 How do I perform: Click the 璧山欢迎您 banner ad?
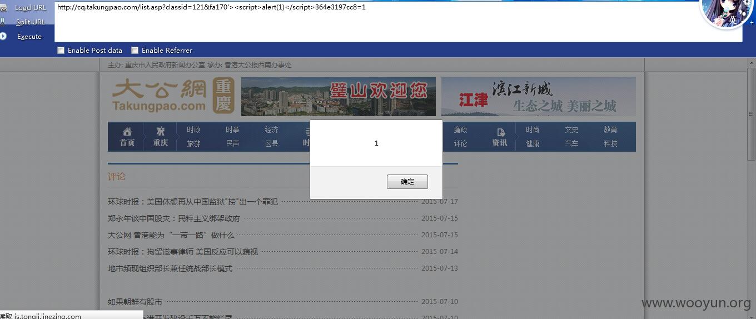(338, 96)
